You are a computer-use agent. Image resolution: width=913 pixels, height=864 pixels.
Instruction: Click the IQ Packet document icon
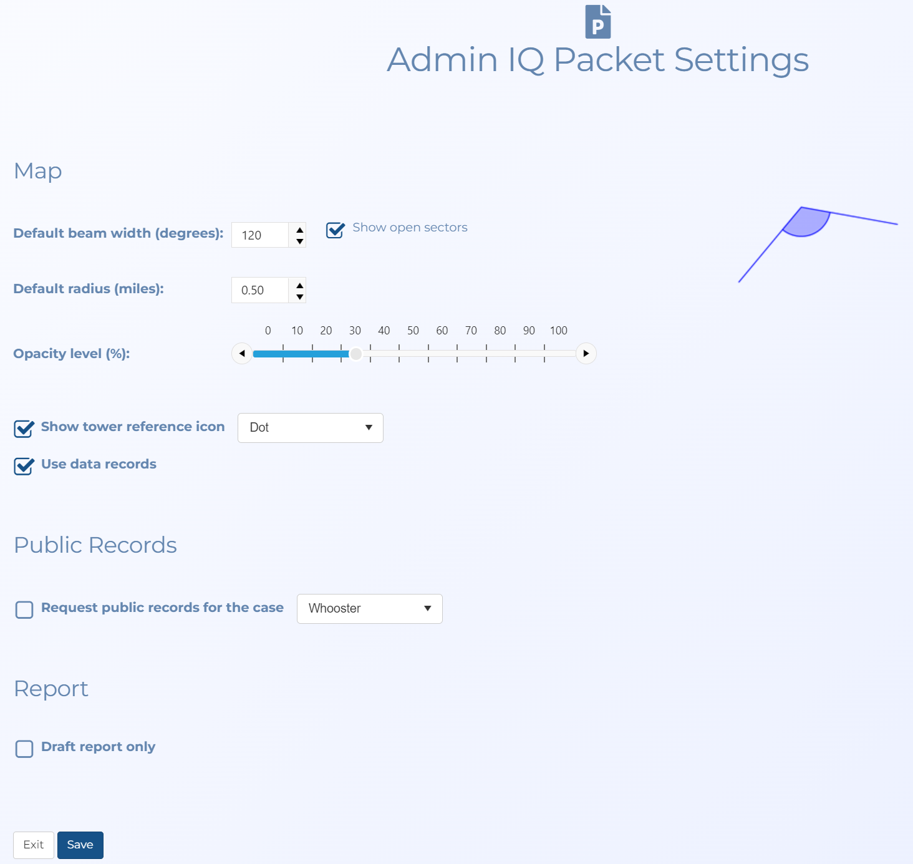(597, 21)
